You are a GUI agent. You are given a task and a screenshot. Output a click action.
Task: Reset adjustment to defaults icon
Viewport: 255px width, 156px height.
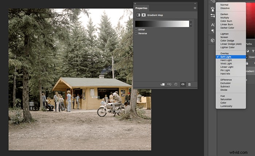(176, 84)
